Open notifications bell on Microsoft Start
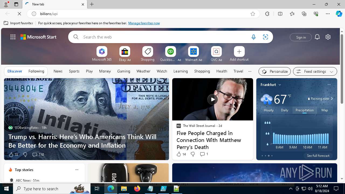This screenshot has height=194, width=345. (x=317, y=37)
